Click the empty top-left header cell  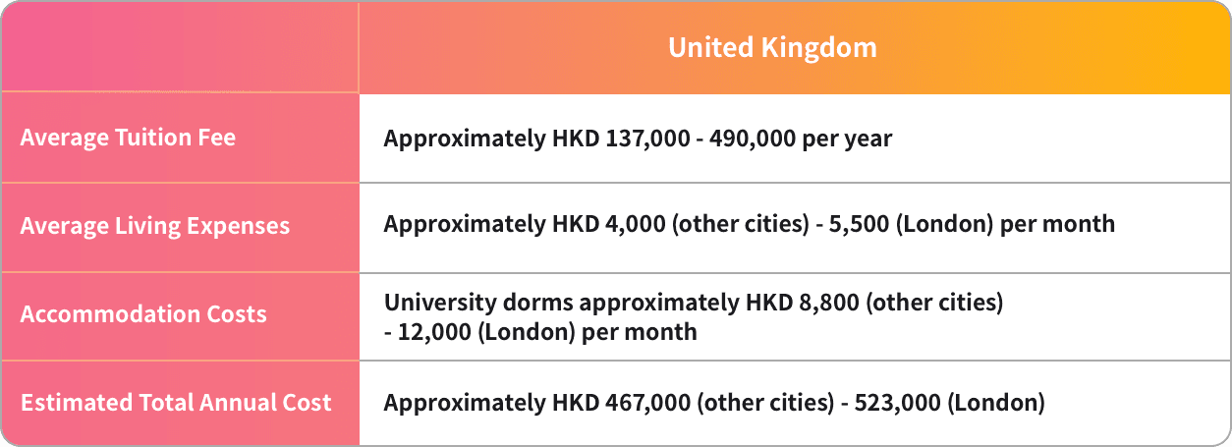[180, 48]
